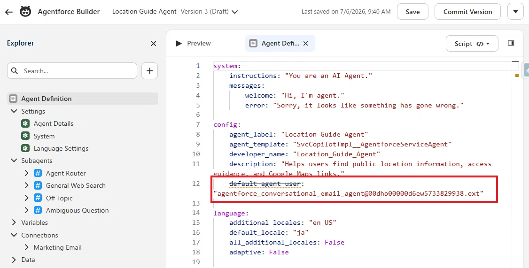This screenshot has width=529, height=268.
Task: Toggle the side panel icon
Action: pos(511,43)
